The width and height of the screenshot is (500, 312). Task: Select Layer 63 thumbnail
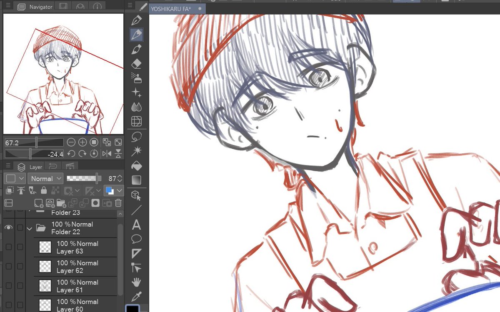coord(45,247)
